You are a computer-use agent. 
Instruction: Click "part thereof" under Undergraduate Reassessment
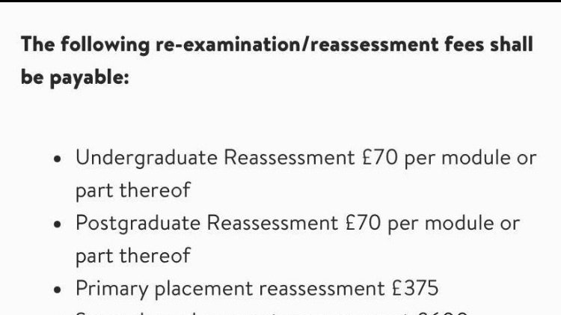click(132, 190)
